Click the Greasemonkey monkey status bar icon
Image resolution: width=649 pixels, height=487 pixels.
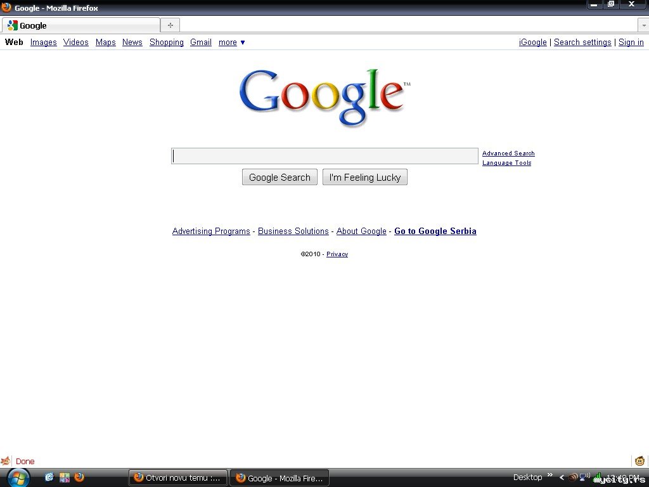coord(640,460)
